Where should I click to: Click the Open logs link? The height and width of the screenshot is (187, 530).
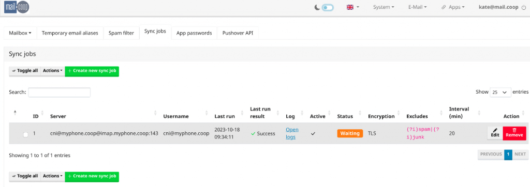tap(292, 133)
